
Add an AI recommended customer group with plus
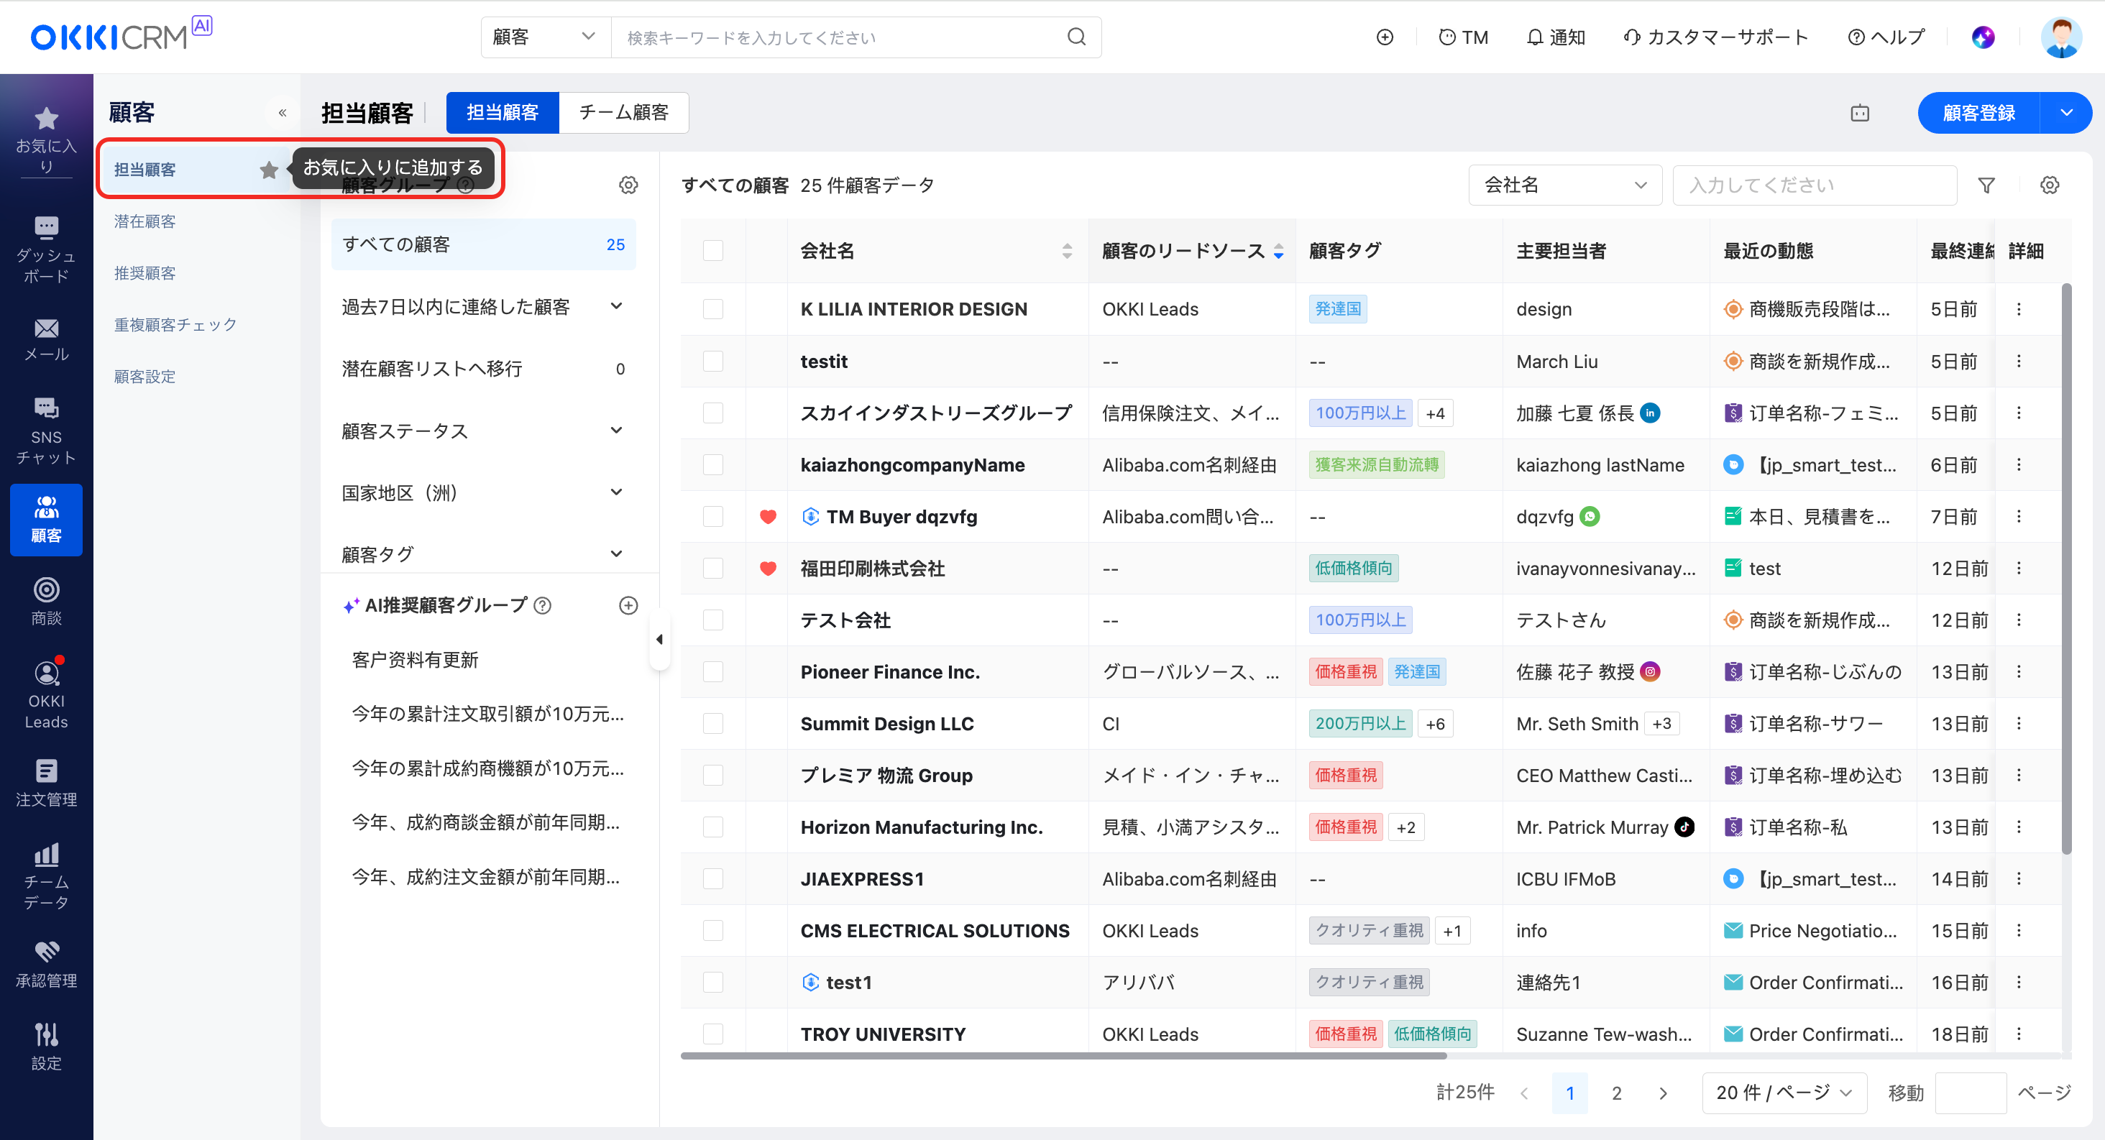(x=628, y=605)
